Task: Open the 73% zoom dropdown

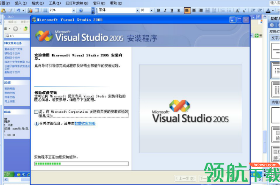Action: pos(74,11)
